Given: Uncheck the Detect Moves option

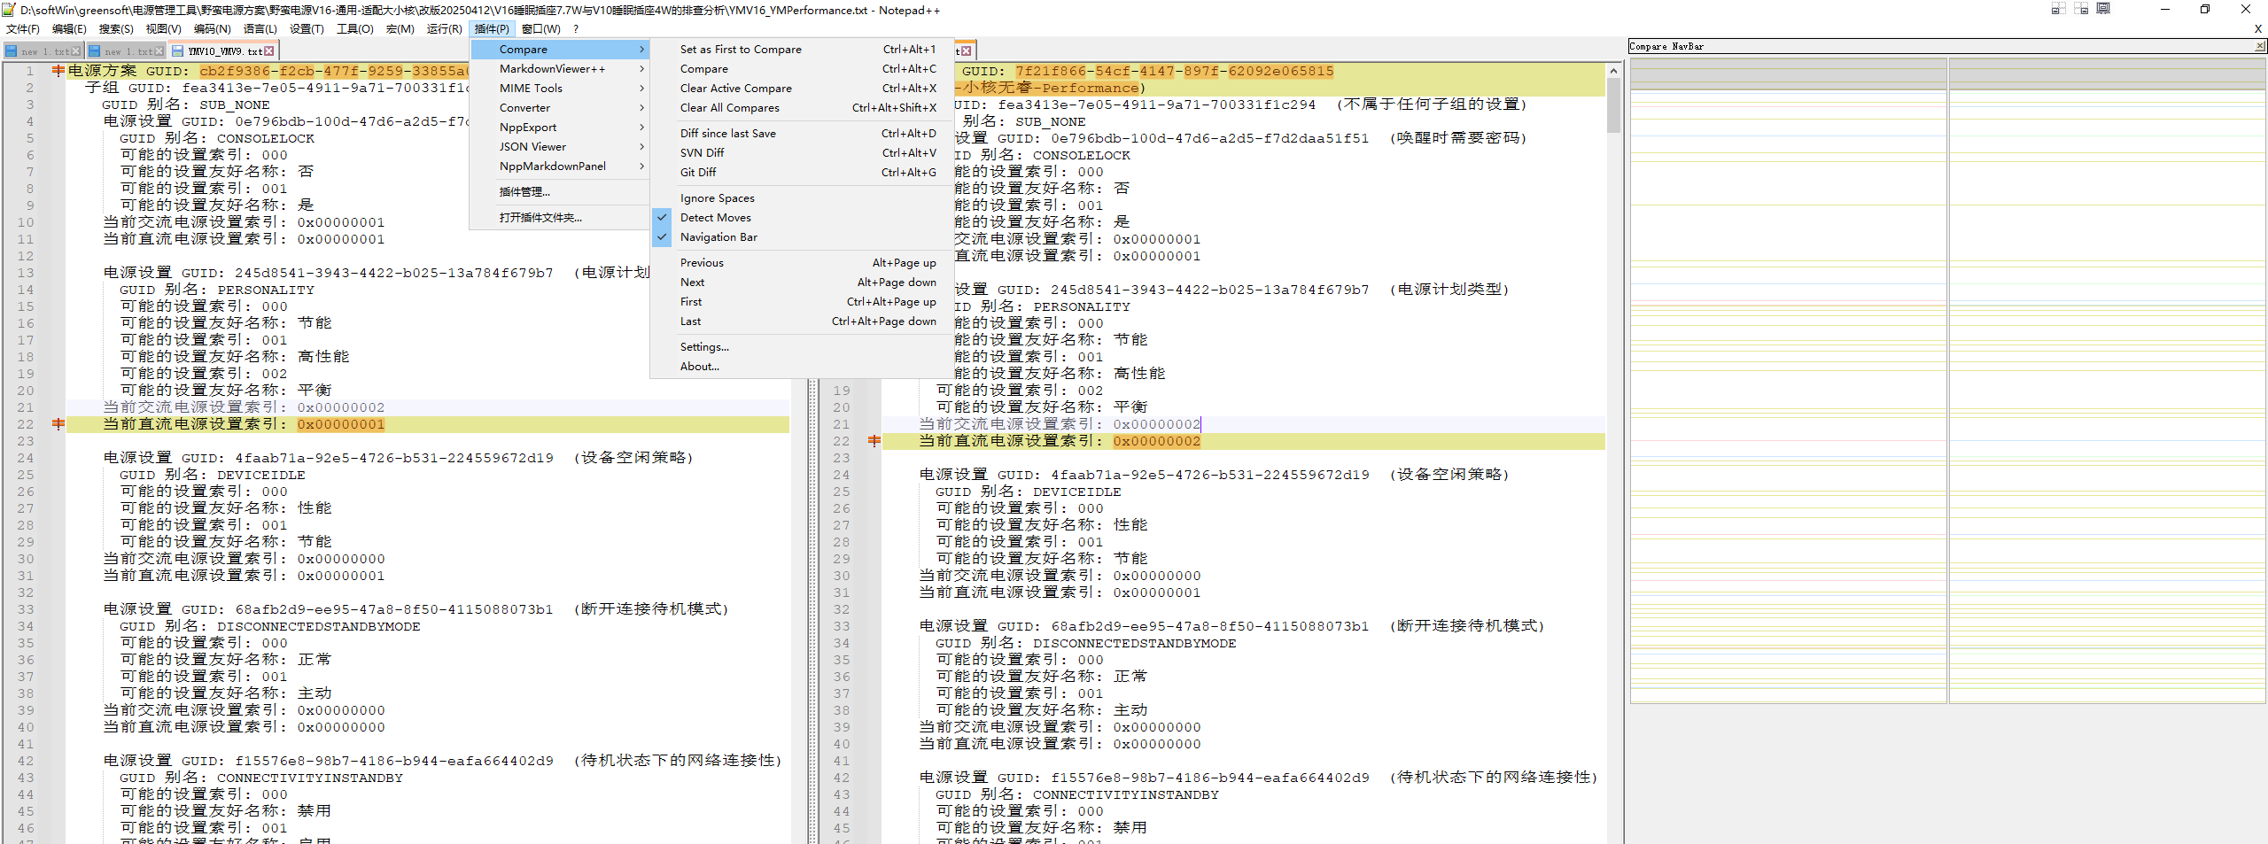Looking at the screenshot, I should tap(715, 218).
